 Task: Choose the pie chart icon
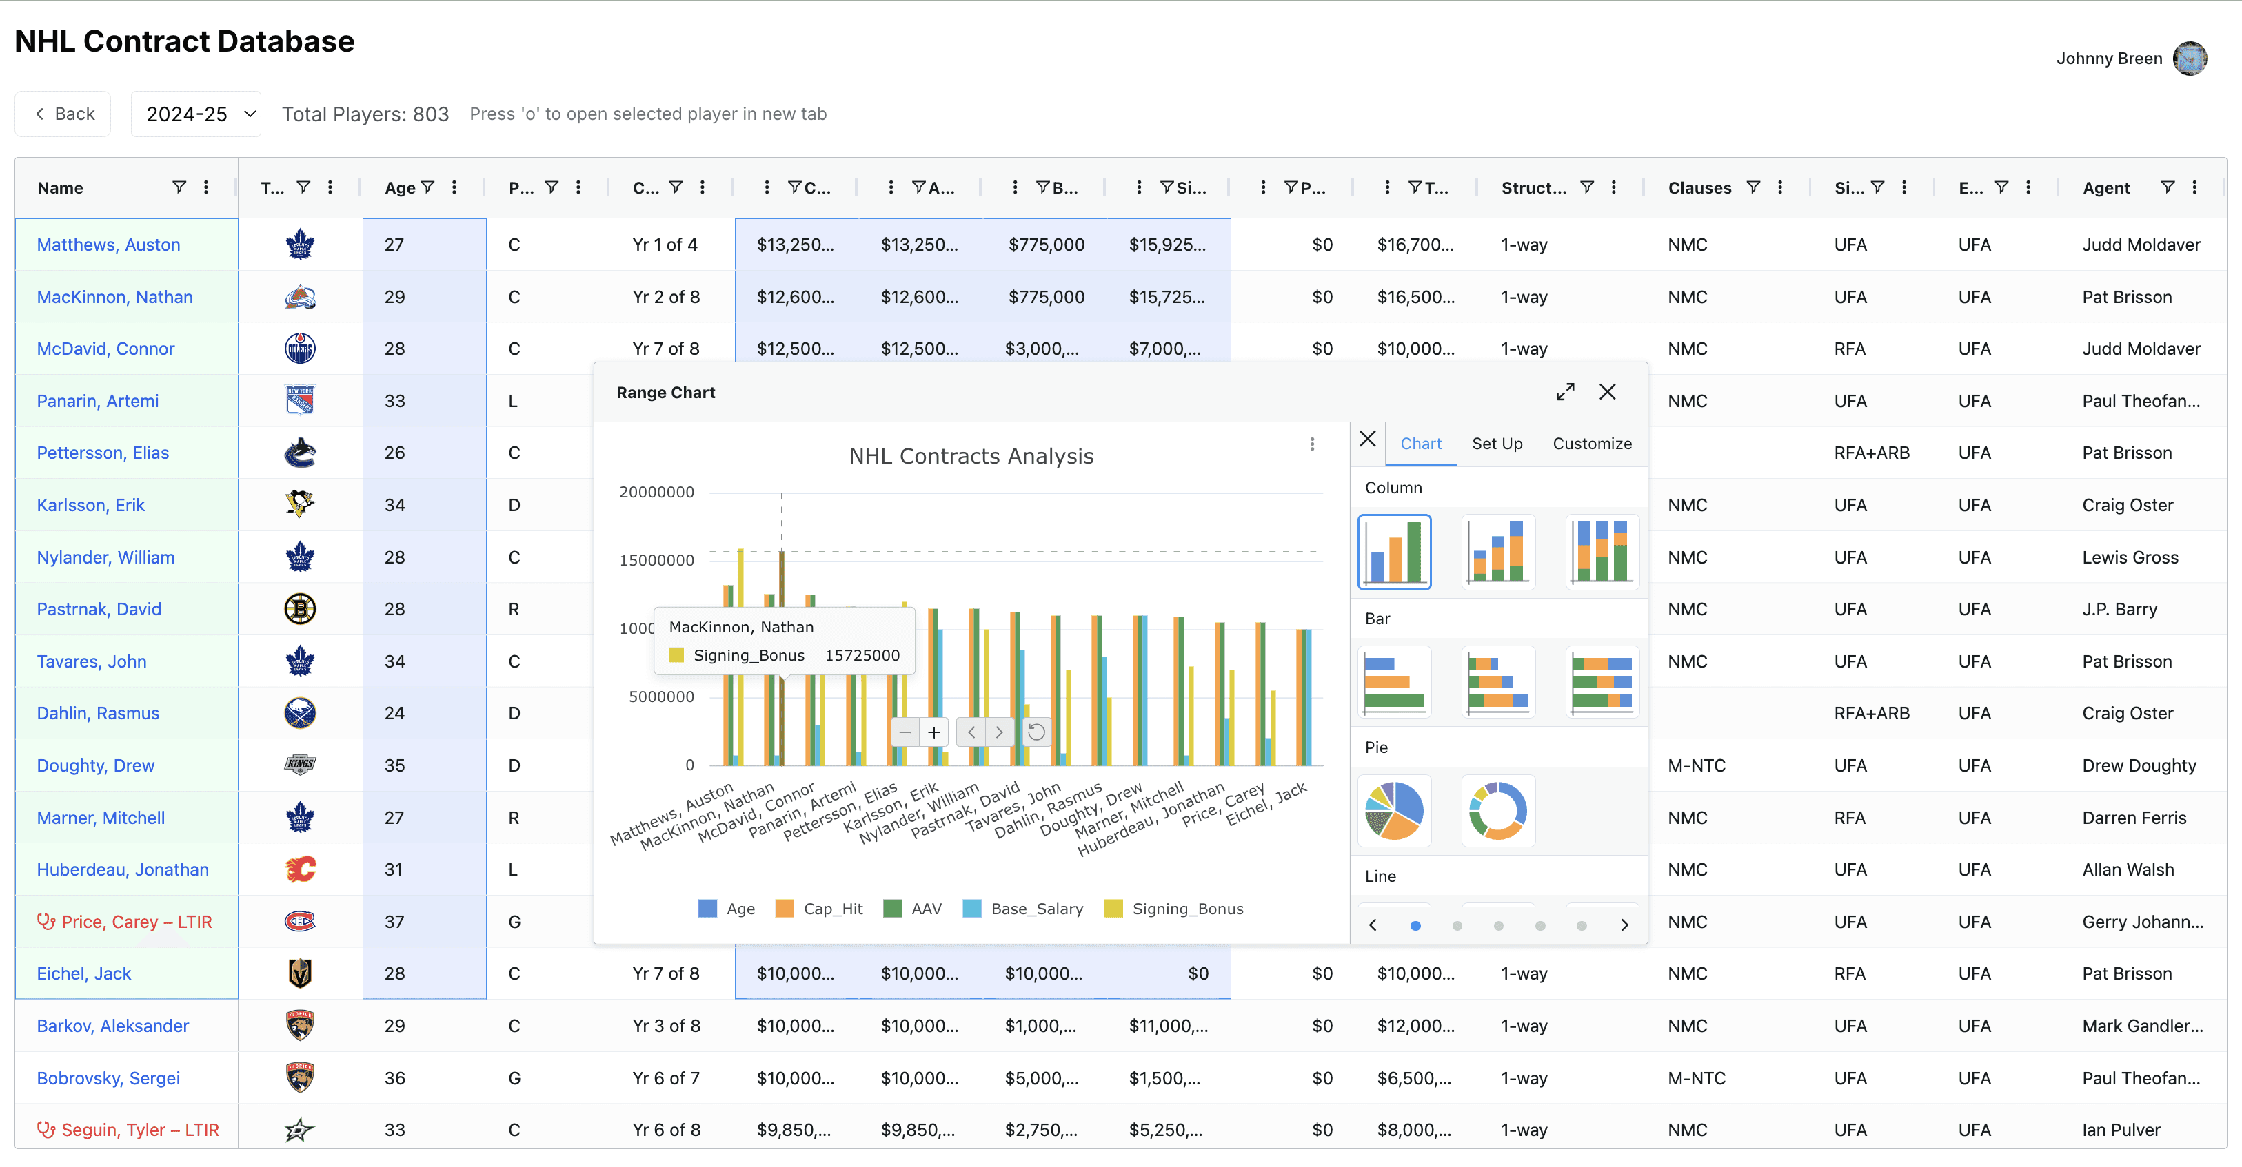tap(1393, 810)
